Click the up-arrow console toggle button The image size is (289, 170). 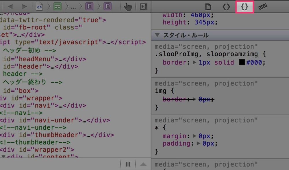pos(143,164)
